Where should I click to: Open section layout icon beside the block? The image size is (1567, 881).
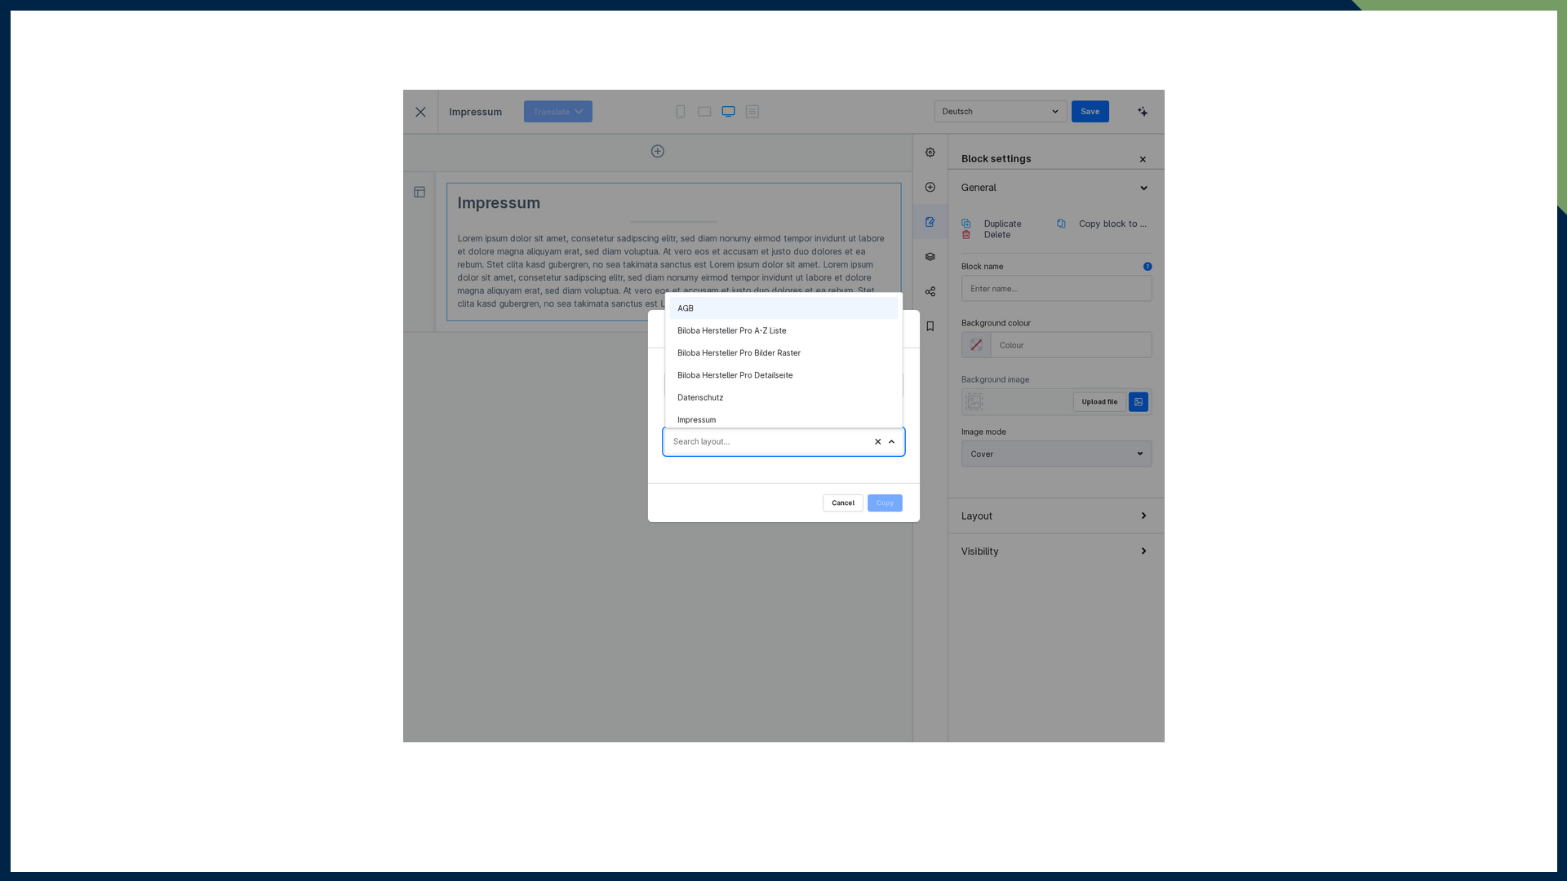click(x=419, y=193)
